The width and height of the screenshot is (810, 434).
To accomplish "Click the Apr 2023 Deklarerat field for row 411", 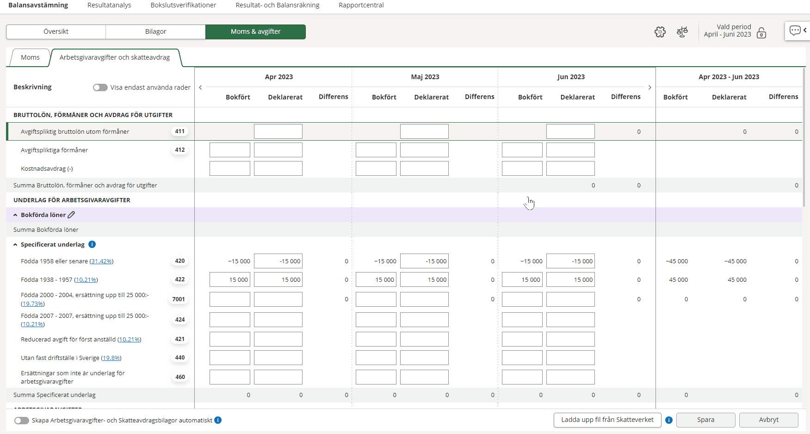I will coord(278,131).
